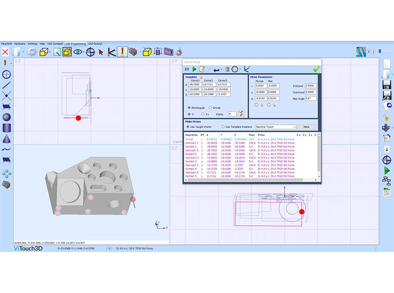Select the arrow pointer tool
This screenshot has height=293, width=394.
pyautogui.click(x=101, y=52)
